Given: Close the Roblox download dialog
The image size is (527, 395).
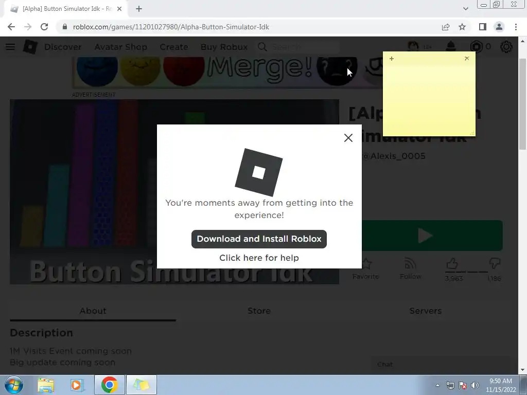Looking at the screenshot, I should pyautogui.click(x=348, y=138).
